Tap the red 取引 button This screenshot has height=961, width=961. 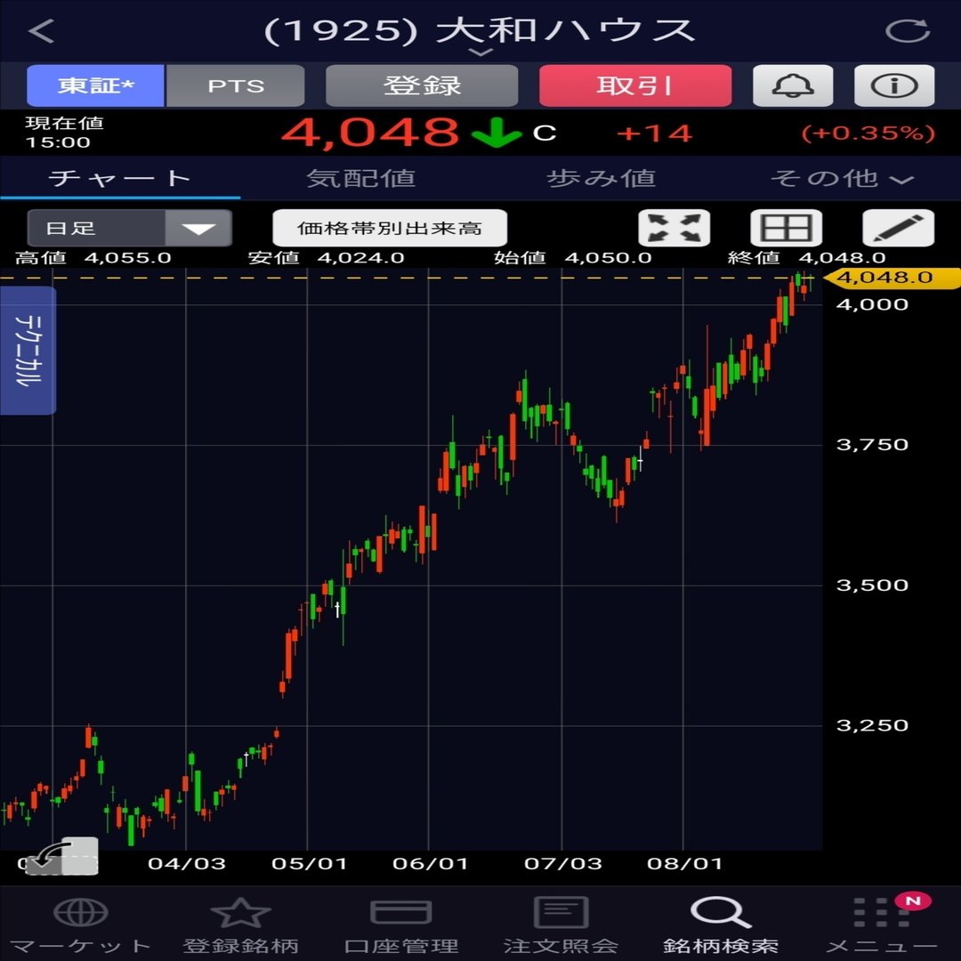click(x=635, y=85)
